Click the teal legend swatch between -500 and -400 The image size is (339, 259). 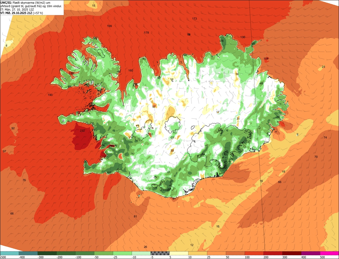[9, 253]
